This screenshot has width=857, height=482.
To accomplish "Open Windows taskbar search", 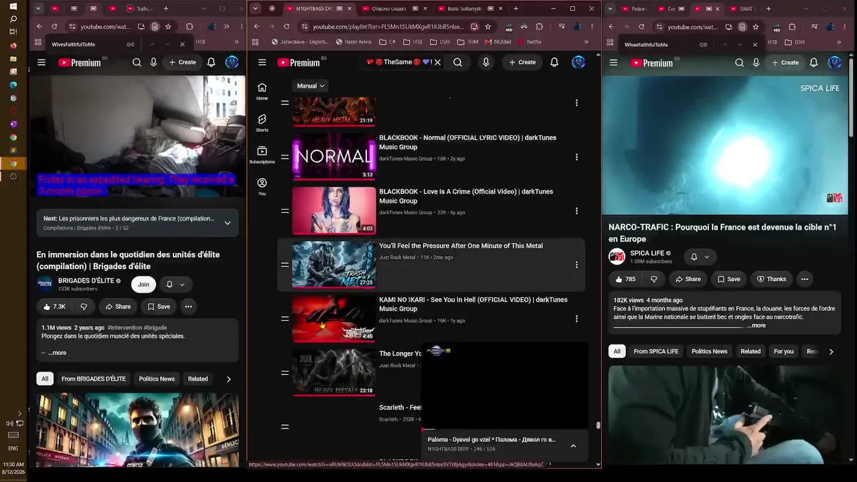I will pos(13,19).
